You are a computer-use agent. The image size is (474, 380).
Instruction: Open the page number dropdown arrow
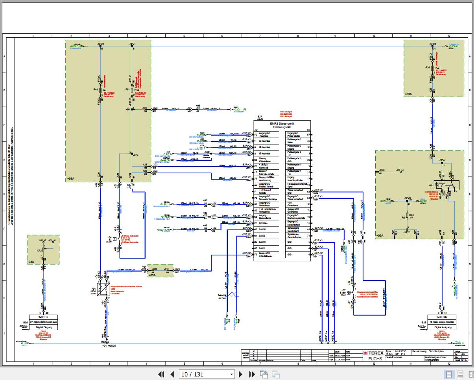coord(231,374)
